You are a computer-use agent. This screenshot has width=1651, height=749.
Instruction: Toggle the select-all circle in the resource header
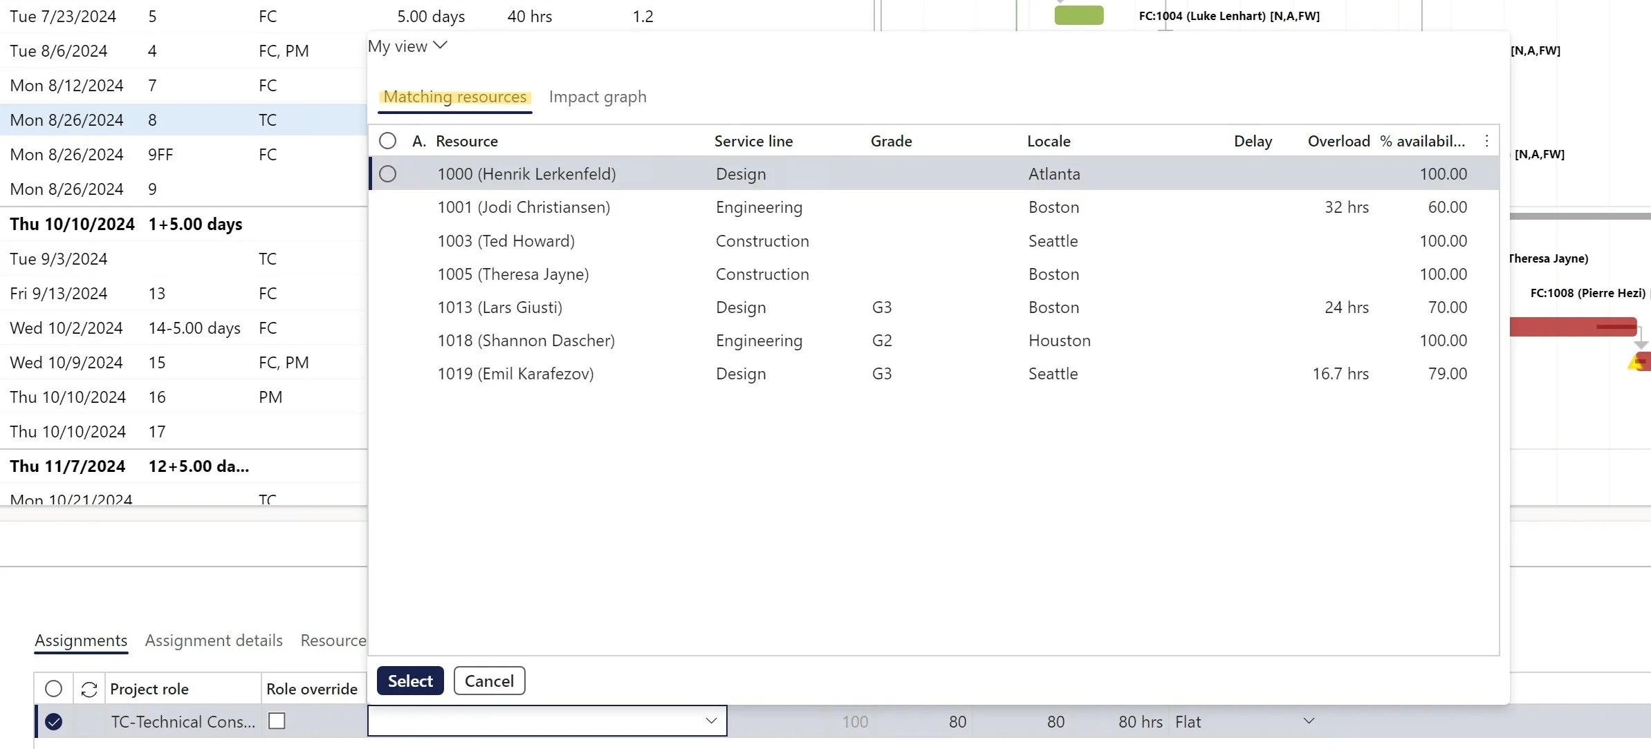pyautogui.click(x=388, y=140)
